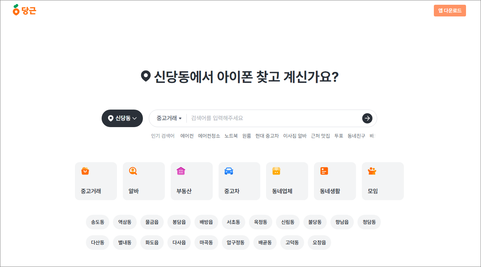Select popular keyword 투표
481x267 pixels.
click(x=339, y=136)
